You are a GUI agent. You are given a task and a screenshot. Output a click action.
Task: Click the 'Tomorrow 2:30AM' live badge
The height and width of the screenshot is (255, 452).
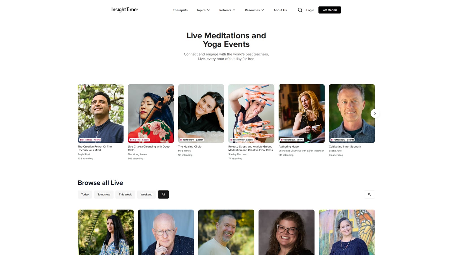[x=192, y=140]
